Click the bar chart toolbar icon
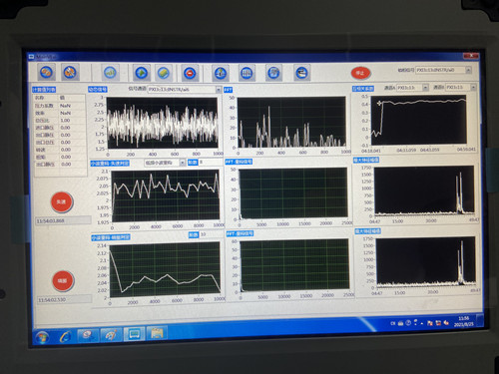 tap(110, 72)
